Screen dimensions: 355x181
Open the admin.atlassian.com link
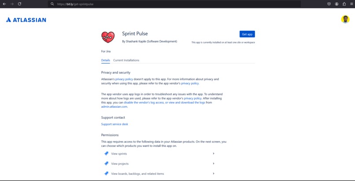(114, 107)
